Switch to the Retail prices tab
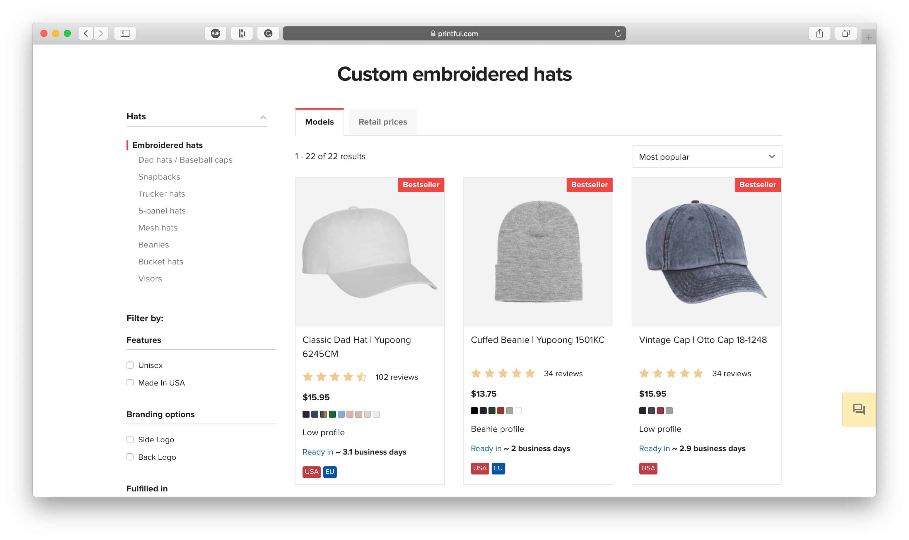909x540 pixels. click(x=383, y=122)
